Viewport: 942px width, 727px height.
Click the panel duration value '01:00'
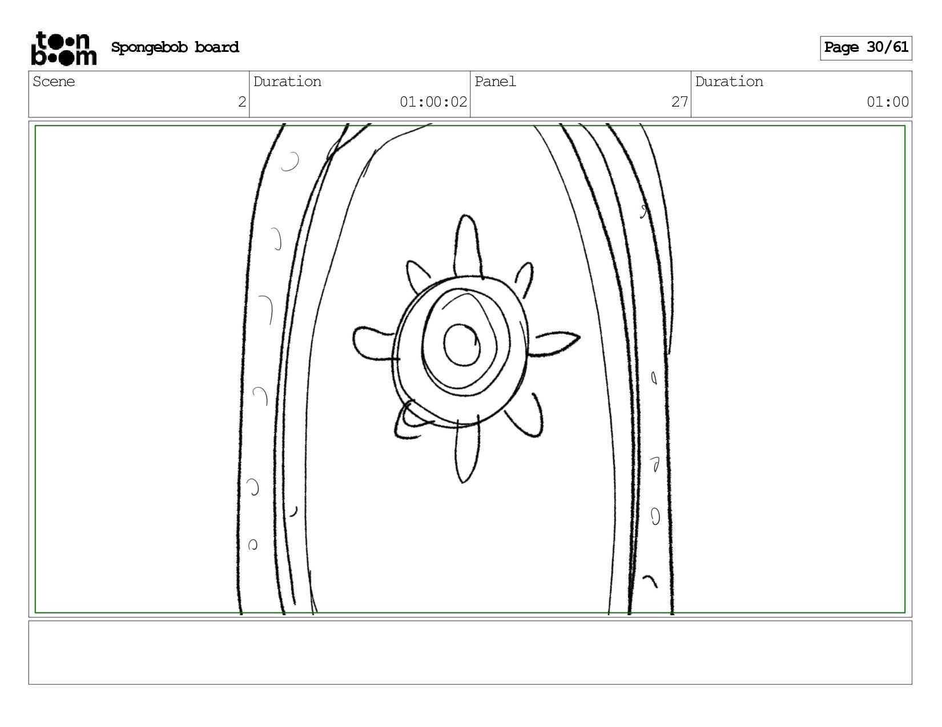(888, 103)
